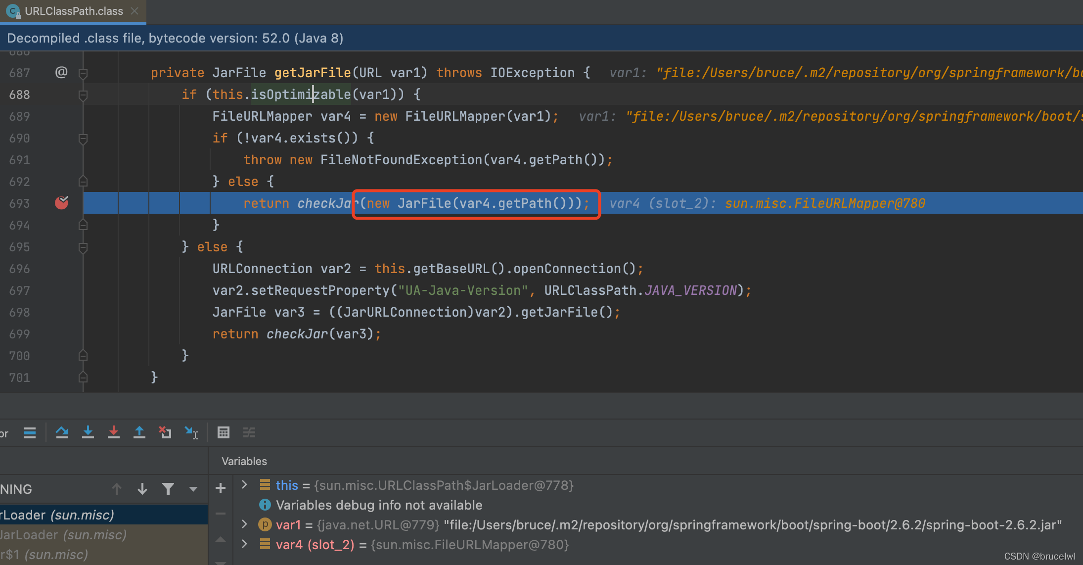Click the up-arrow frame navigation icon

117,489
